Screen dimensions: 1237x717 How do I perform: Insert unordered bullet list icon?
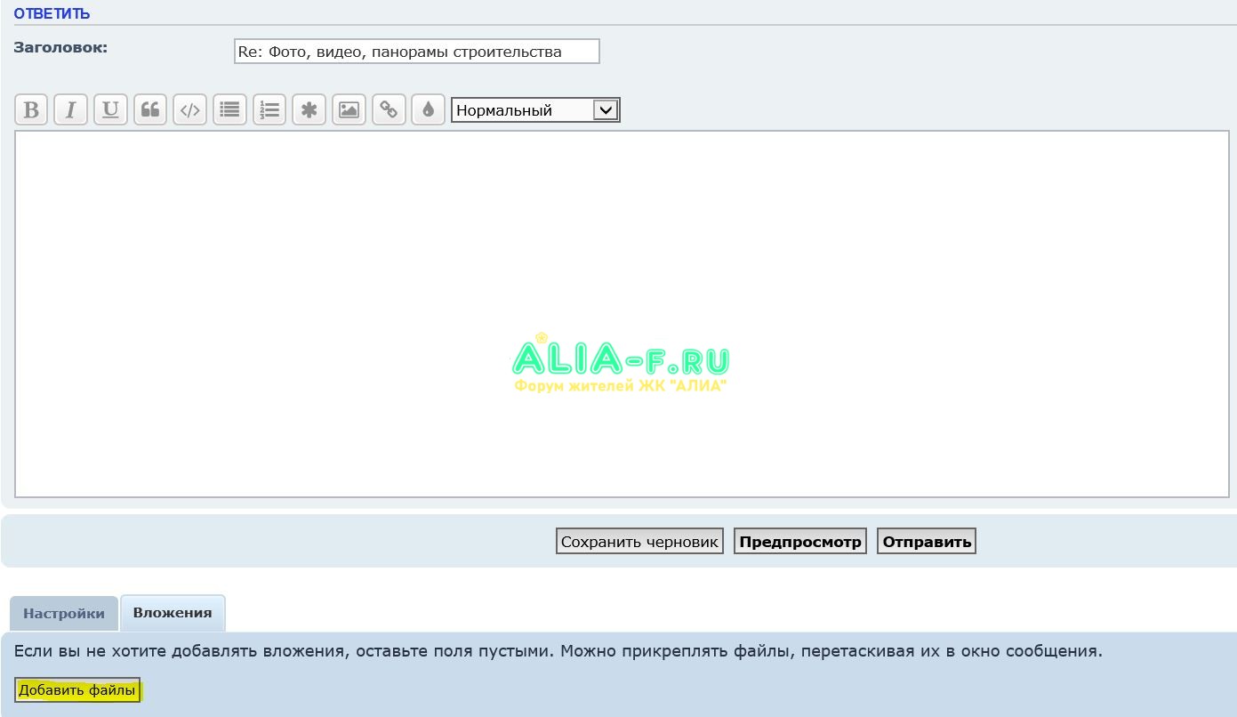click(x=229, y=110)
